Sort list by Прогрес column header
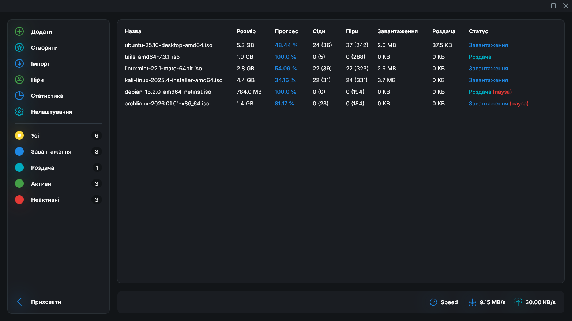 [286, 31]
